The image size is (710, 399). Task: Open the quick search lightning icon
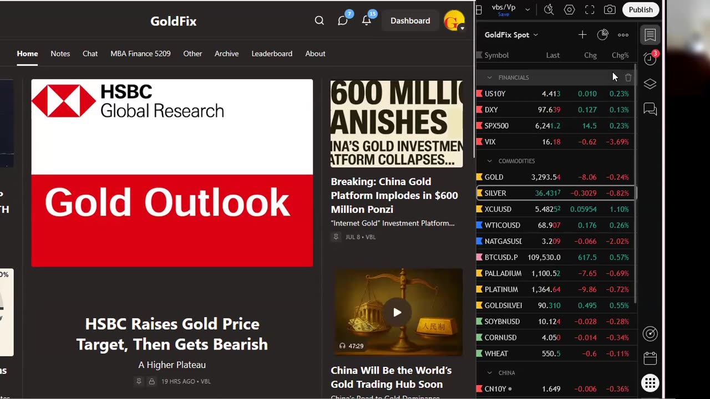pos(549,9)
